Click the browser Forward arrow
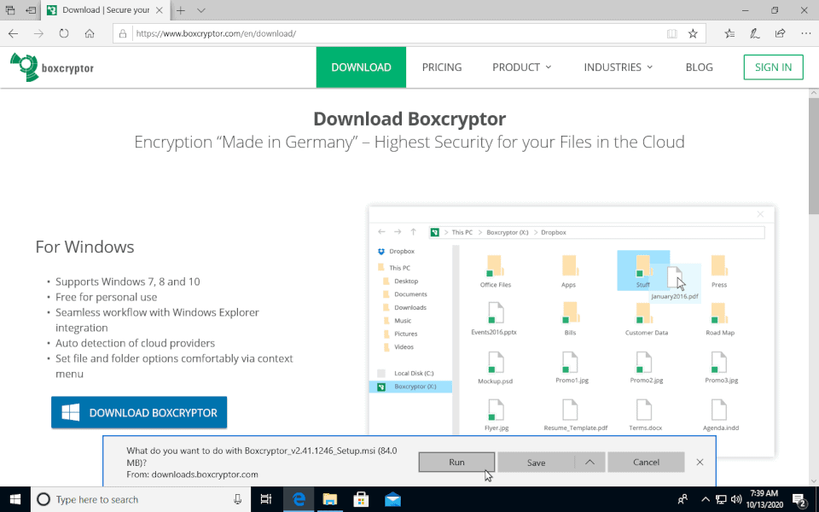 [x=38, y=33]
